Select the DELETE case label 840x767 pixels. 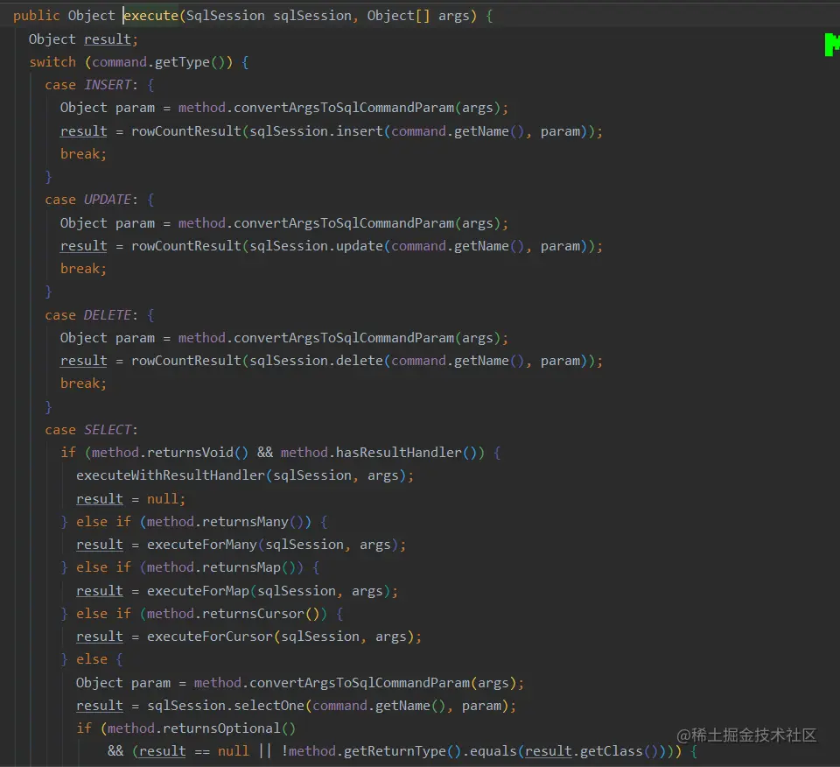107,314
